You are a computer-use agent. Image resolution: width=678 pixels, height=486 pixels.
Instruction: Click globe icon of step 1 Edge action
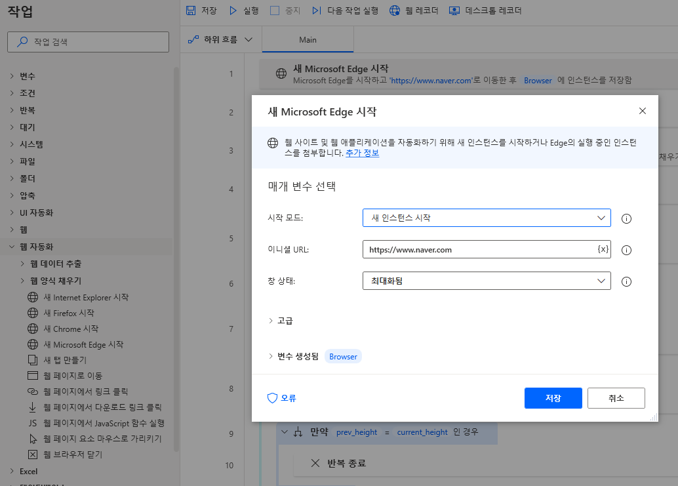281,73
